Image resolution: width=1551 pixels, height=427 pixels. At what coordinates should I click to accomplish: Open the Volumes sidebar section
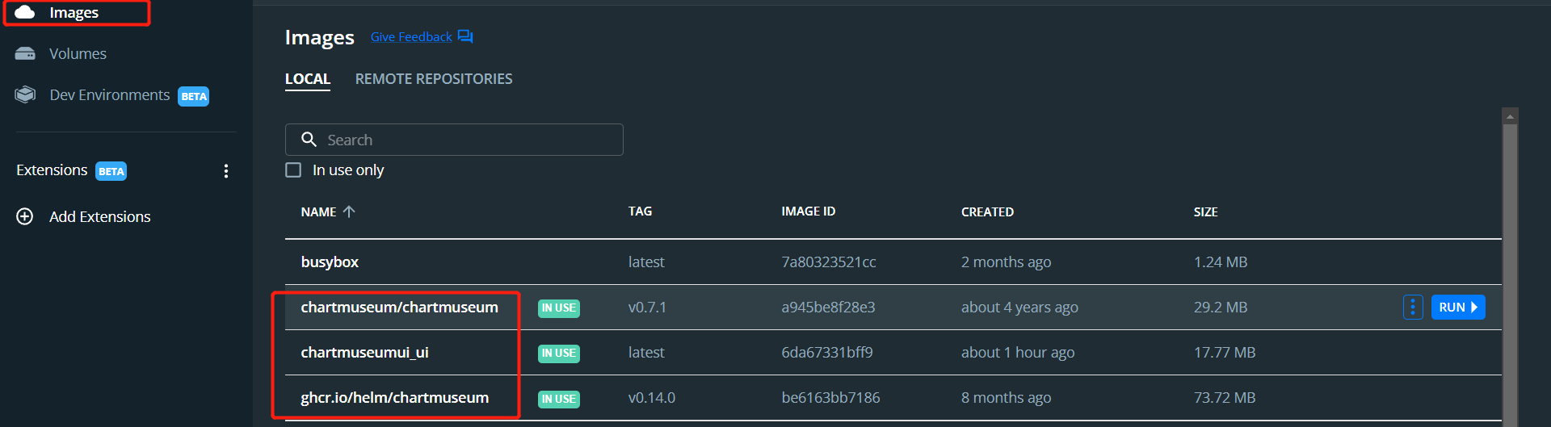(x=78, y=53)
